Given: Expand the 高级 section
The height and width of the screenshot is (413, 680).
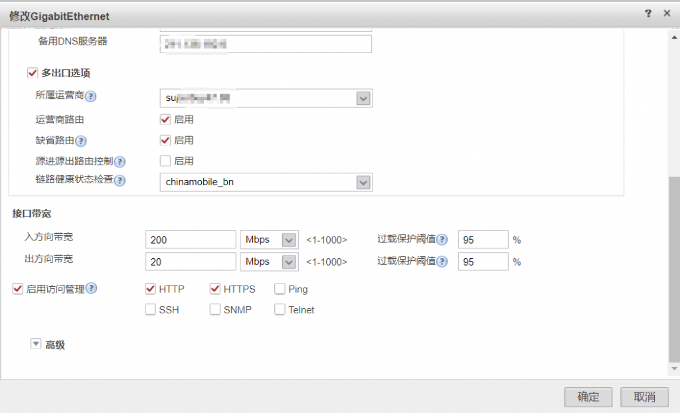Looking at the screenshot, I should click(x=36, y=345).
